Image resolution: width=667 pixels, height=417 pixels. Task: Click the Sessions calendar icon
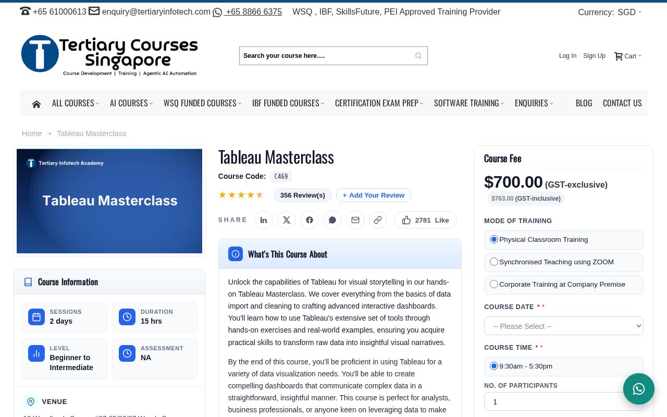coord(36,317)
